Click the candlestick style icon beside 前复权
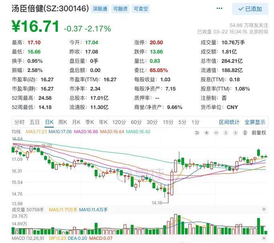This screenshot has width=274, height=243. click(x=244, y=132)
